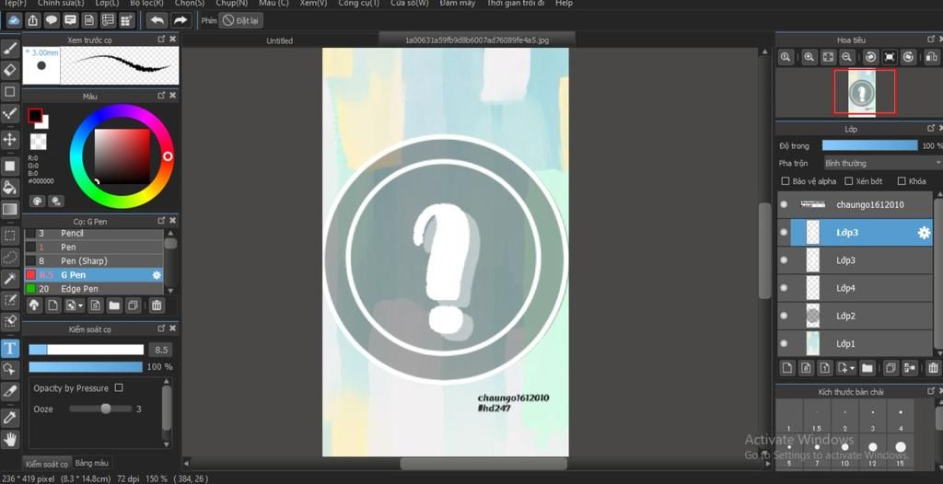Screen dimensions: 943x484
Task: Zoom in with the navigator magnifier plus
Action: point(809,57)
